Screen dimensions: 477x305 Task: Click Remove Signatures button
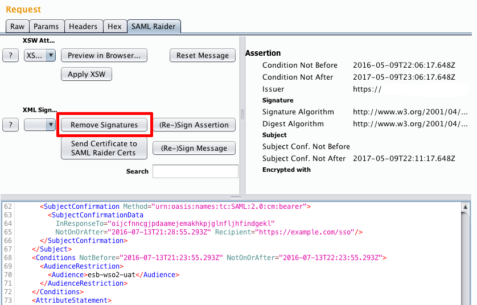[x=104, y=125]
